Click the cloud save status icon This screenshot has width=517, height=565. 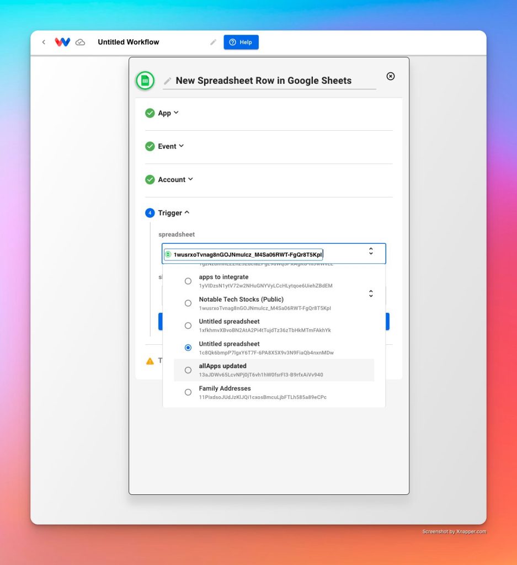[x=80, y=42]
